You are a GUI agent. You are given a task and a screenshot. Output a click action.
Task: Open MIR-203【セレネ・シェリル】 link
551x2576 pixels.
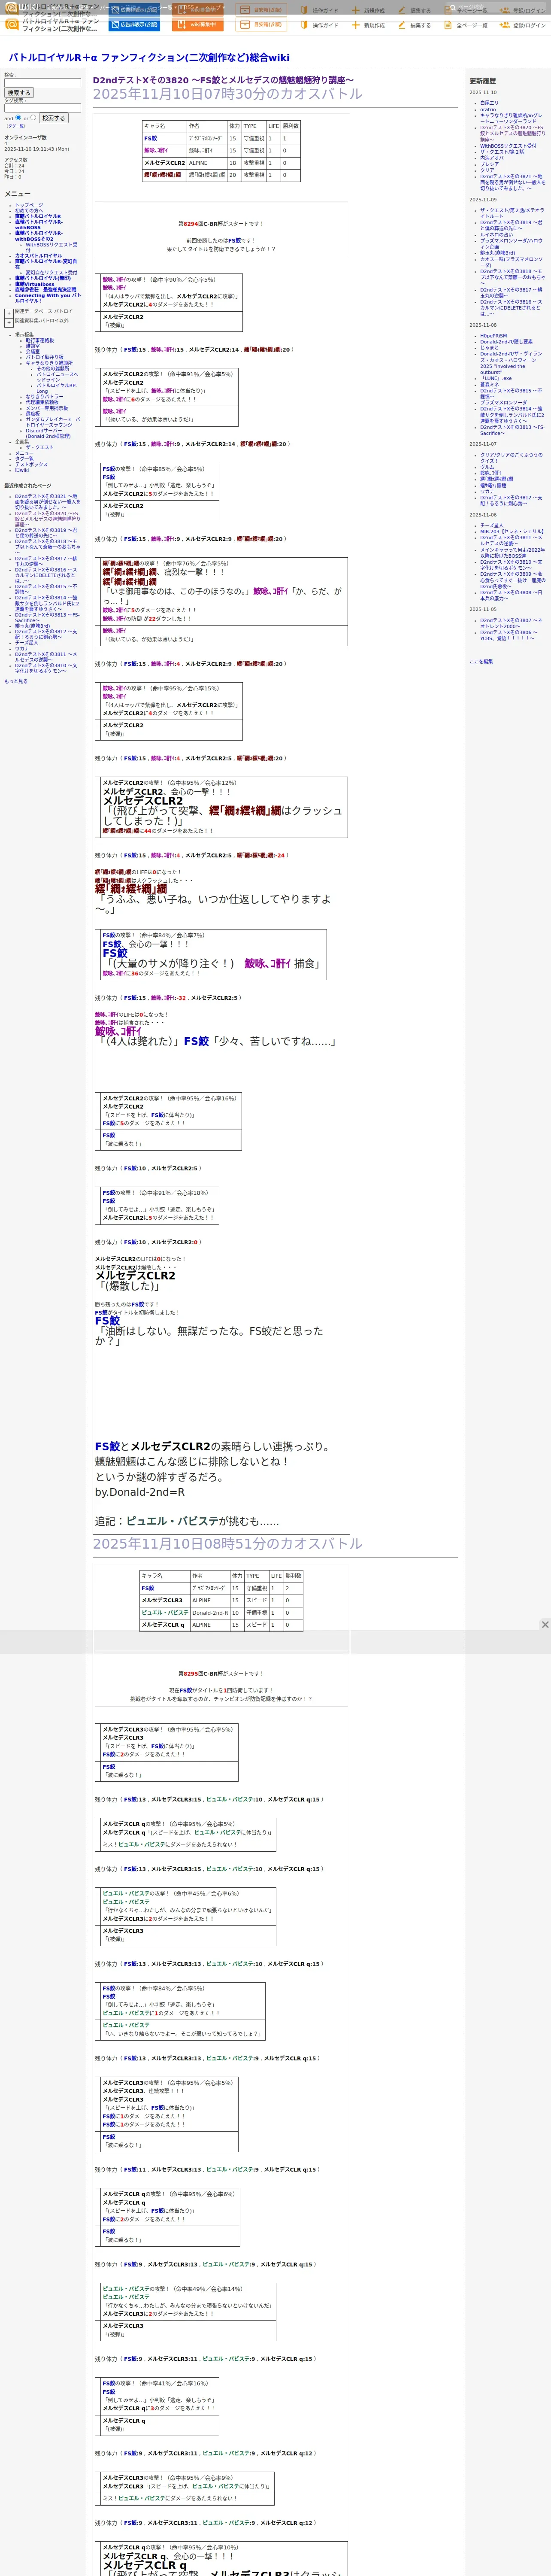pyautogui.click(x=512, y=532)
